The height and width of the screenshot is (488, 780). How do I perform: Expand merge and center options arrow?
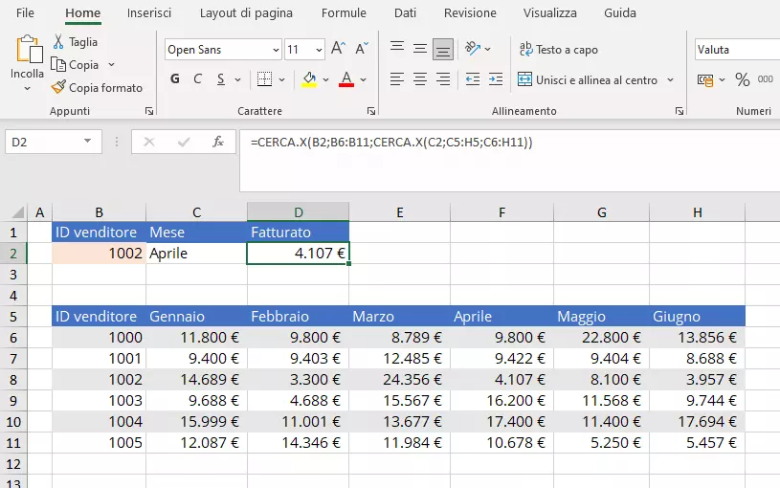[x=670, y=79]
